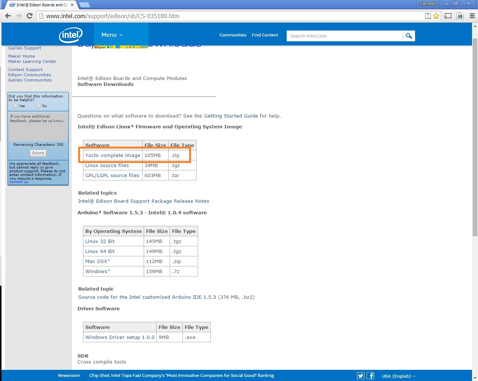Viewport: 478px width, 381px height.
Task: Open Intel's Facebook page icon
Action: click(x=370, y=376)
